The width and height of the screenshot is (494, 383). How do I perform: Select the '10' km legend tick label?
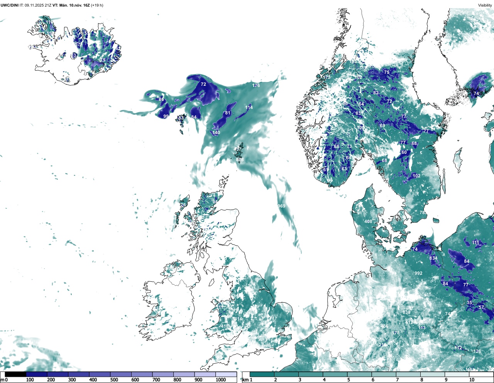[472, 380]
